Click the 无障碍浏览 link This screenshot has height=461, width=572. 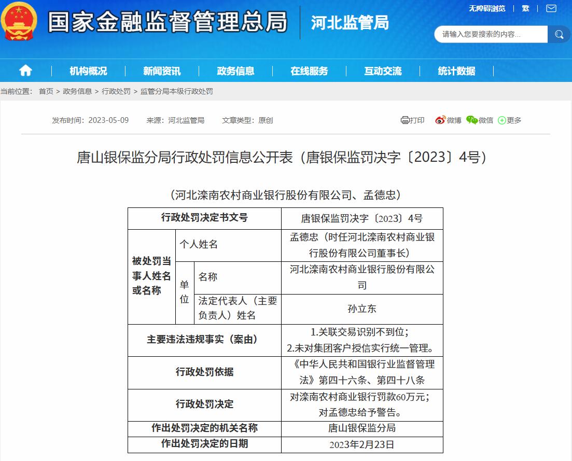coord(487,8)
